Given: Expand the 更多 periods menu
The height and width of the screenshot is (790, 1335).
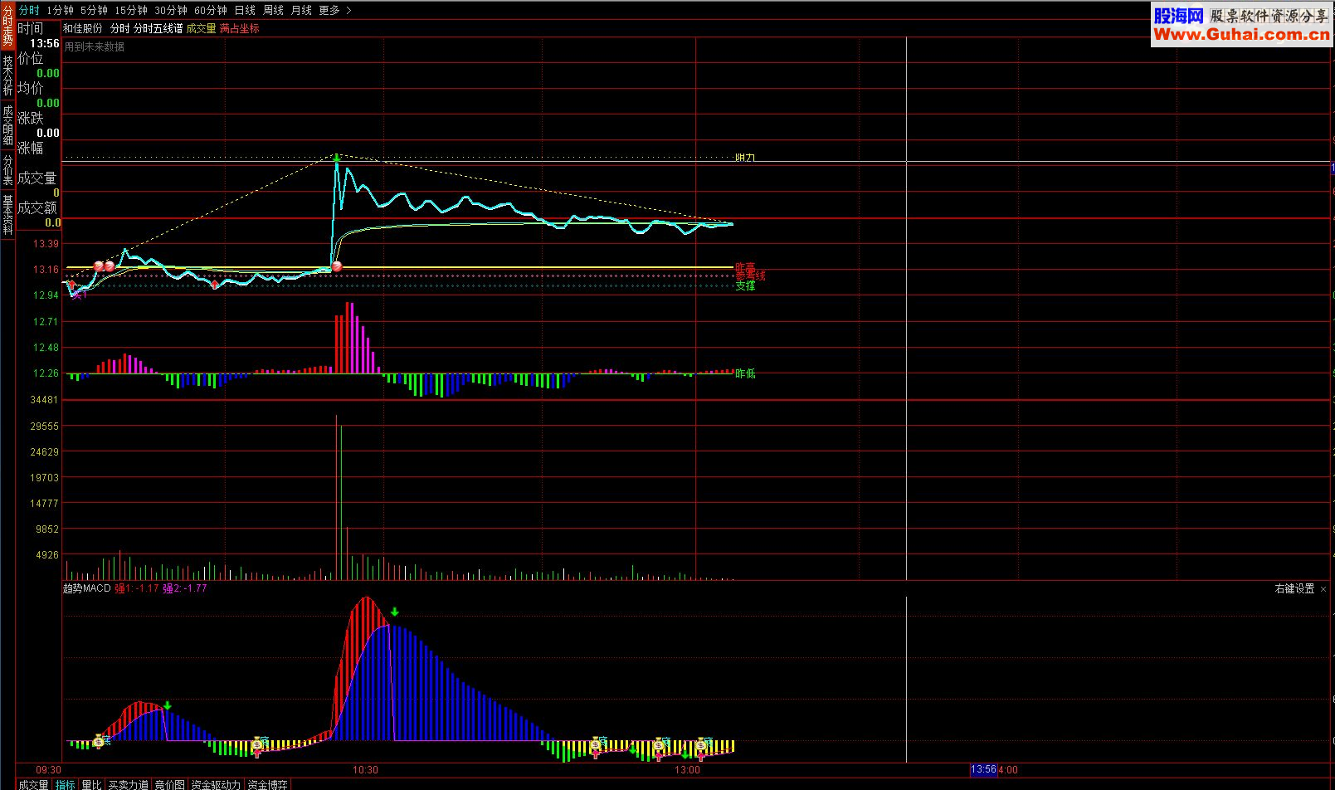Looking at the screenshot, I should point(334,10).
